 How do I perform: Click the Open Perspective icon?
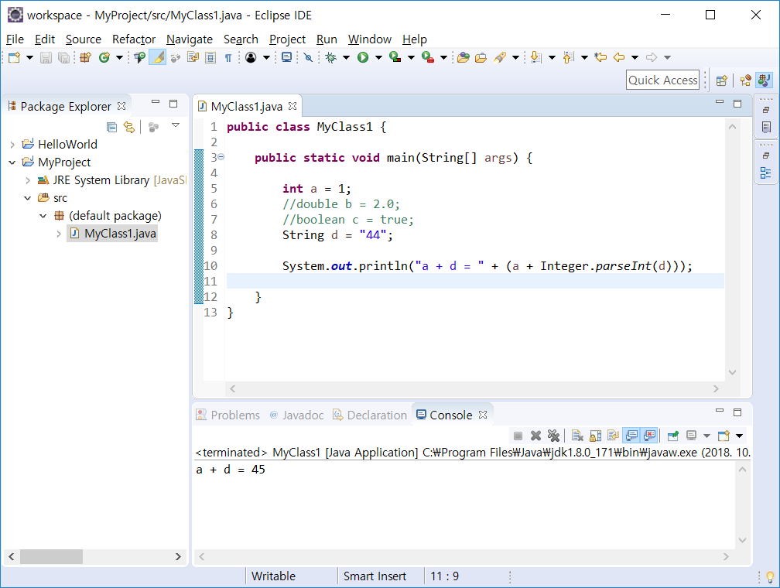click(x=722, y=80)
